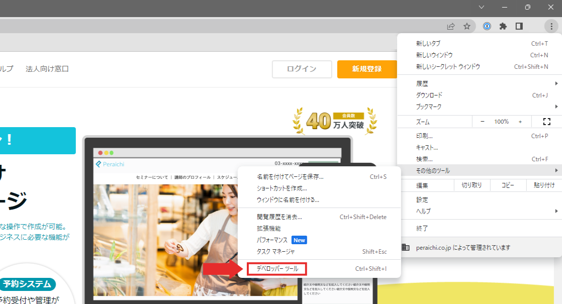Open 拡張機能 from the submenu
Image resolution: width=562 pixels, height=304 pixels.
[x=319, y=229]
